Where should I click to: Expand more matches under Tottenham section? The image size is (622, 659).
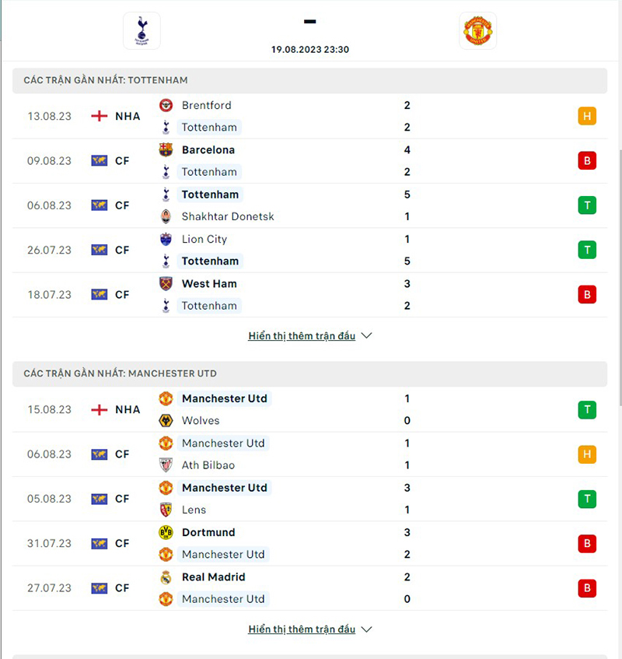(302, 335)
